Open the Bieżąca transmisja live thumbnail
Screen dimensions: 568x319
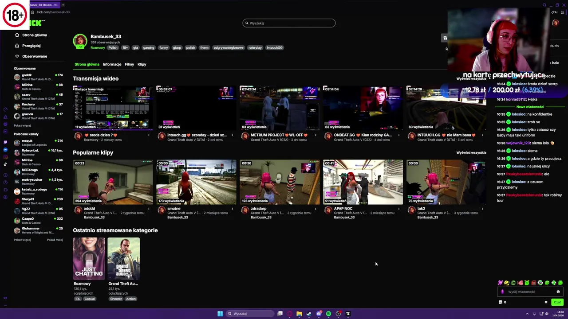click(x=113, y=108)
